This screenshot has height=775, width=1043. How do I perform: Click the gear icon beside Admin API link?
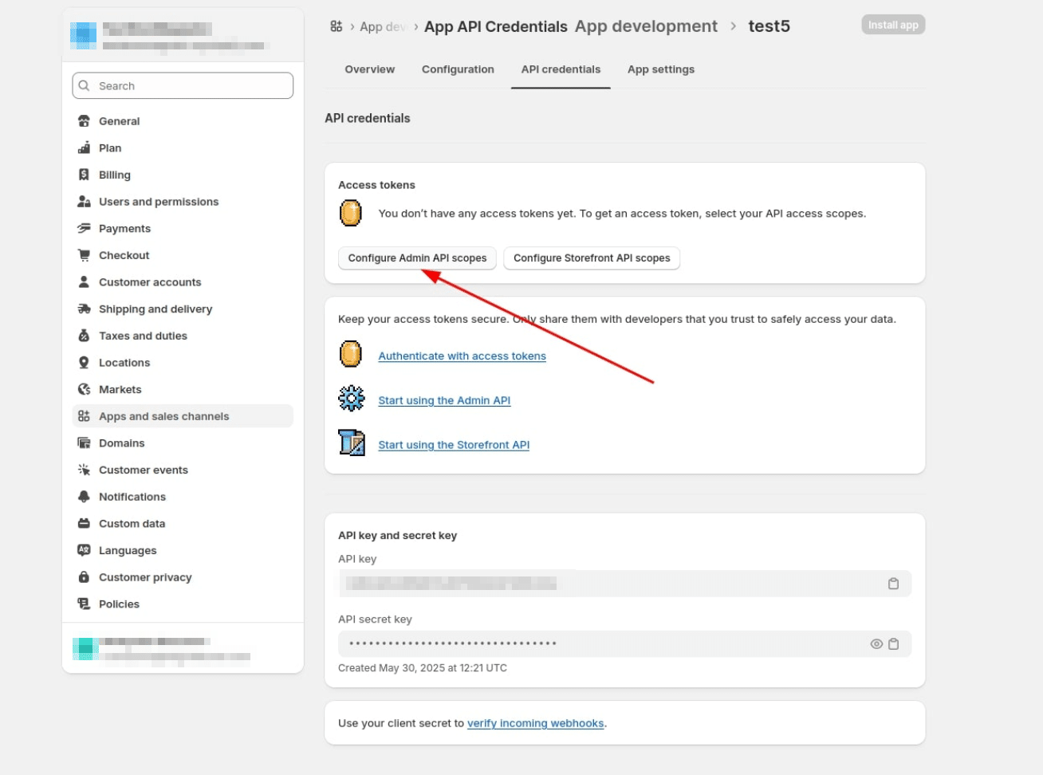click(x=351, y=398)
